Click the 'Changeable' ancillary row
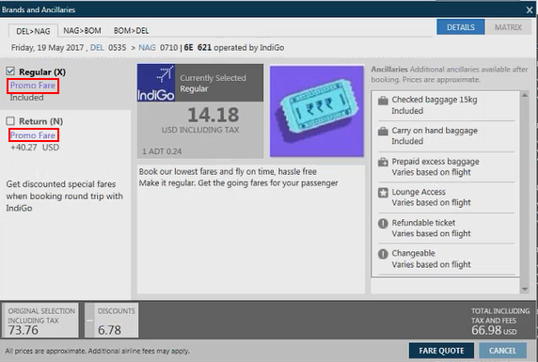 [x=447, y=259]
